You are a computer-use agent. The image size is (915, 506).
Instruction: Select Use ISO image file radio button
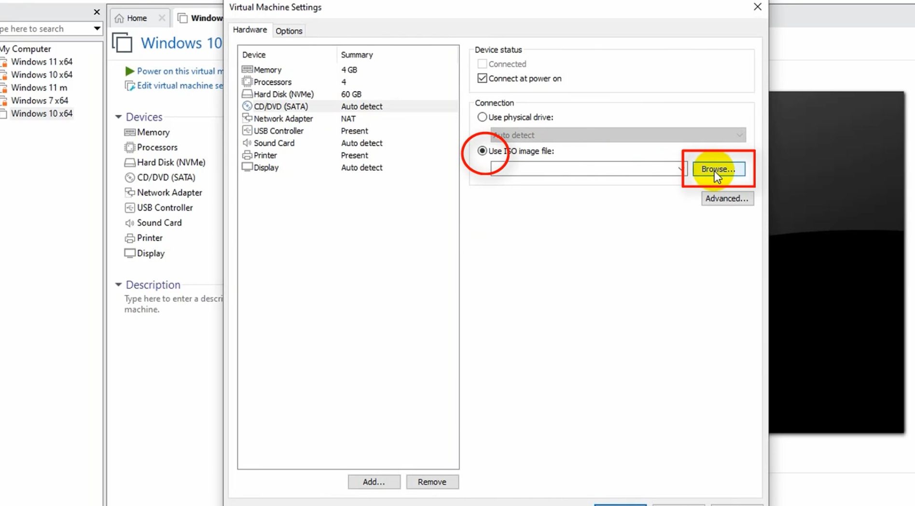pos(482,151)
